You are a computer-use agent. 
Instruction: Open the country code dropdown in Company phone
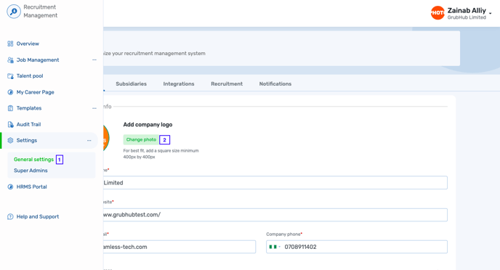click(x=280, y=247)
